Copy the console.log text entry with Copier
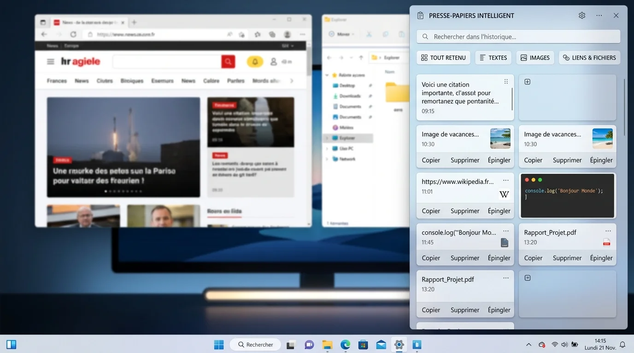Viewport: 634px width, 353px height. coord(431,258)
